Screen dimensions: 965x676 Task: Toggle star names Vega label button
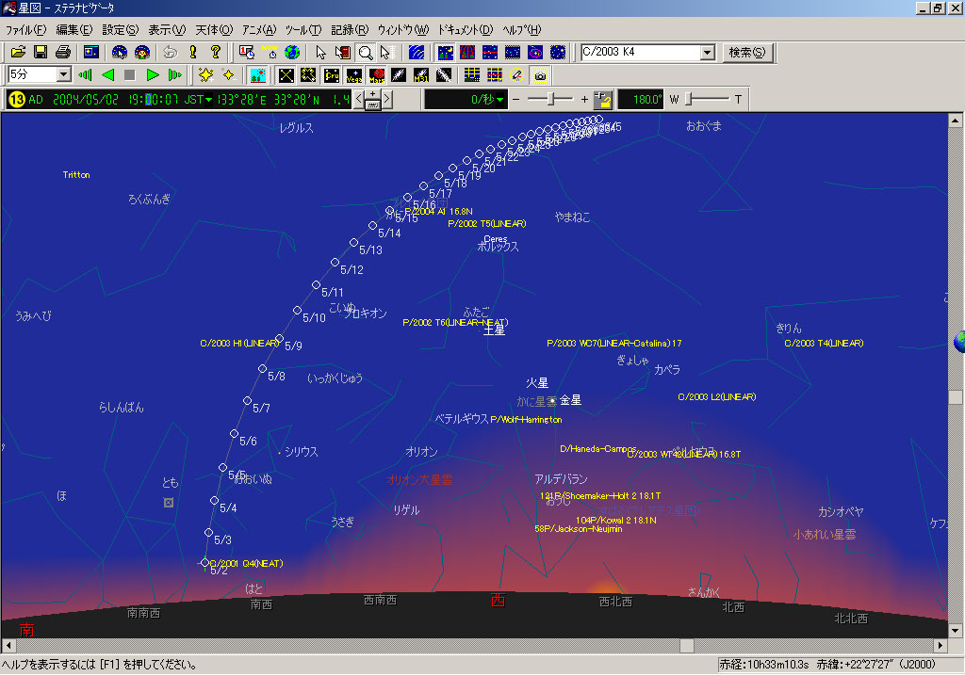(354, 75)
